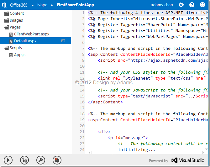Click the <div> tag on line 21
This screenshot has width=210, height=167.
point(104,132)
